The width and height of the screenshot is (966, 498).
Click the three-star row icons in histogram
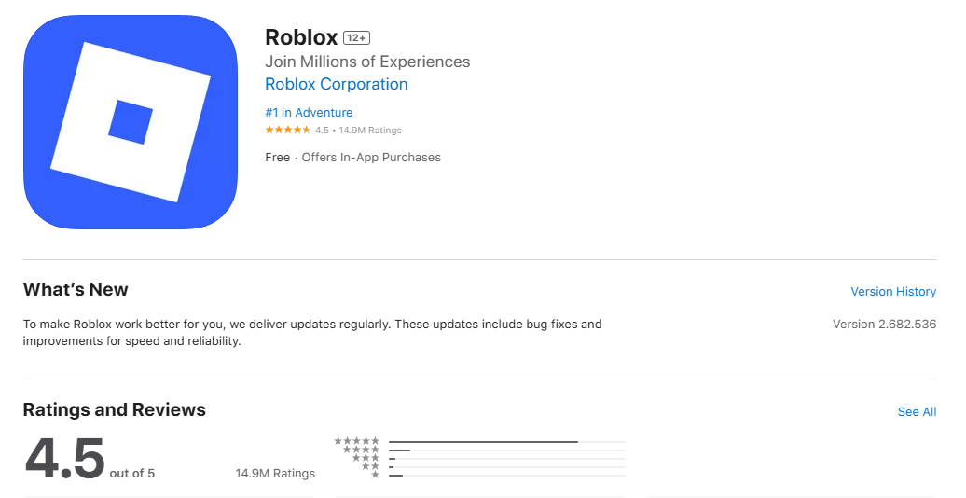click(366, 458)
